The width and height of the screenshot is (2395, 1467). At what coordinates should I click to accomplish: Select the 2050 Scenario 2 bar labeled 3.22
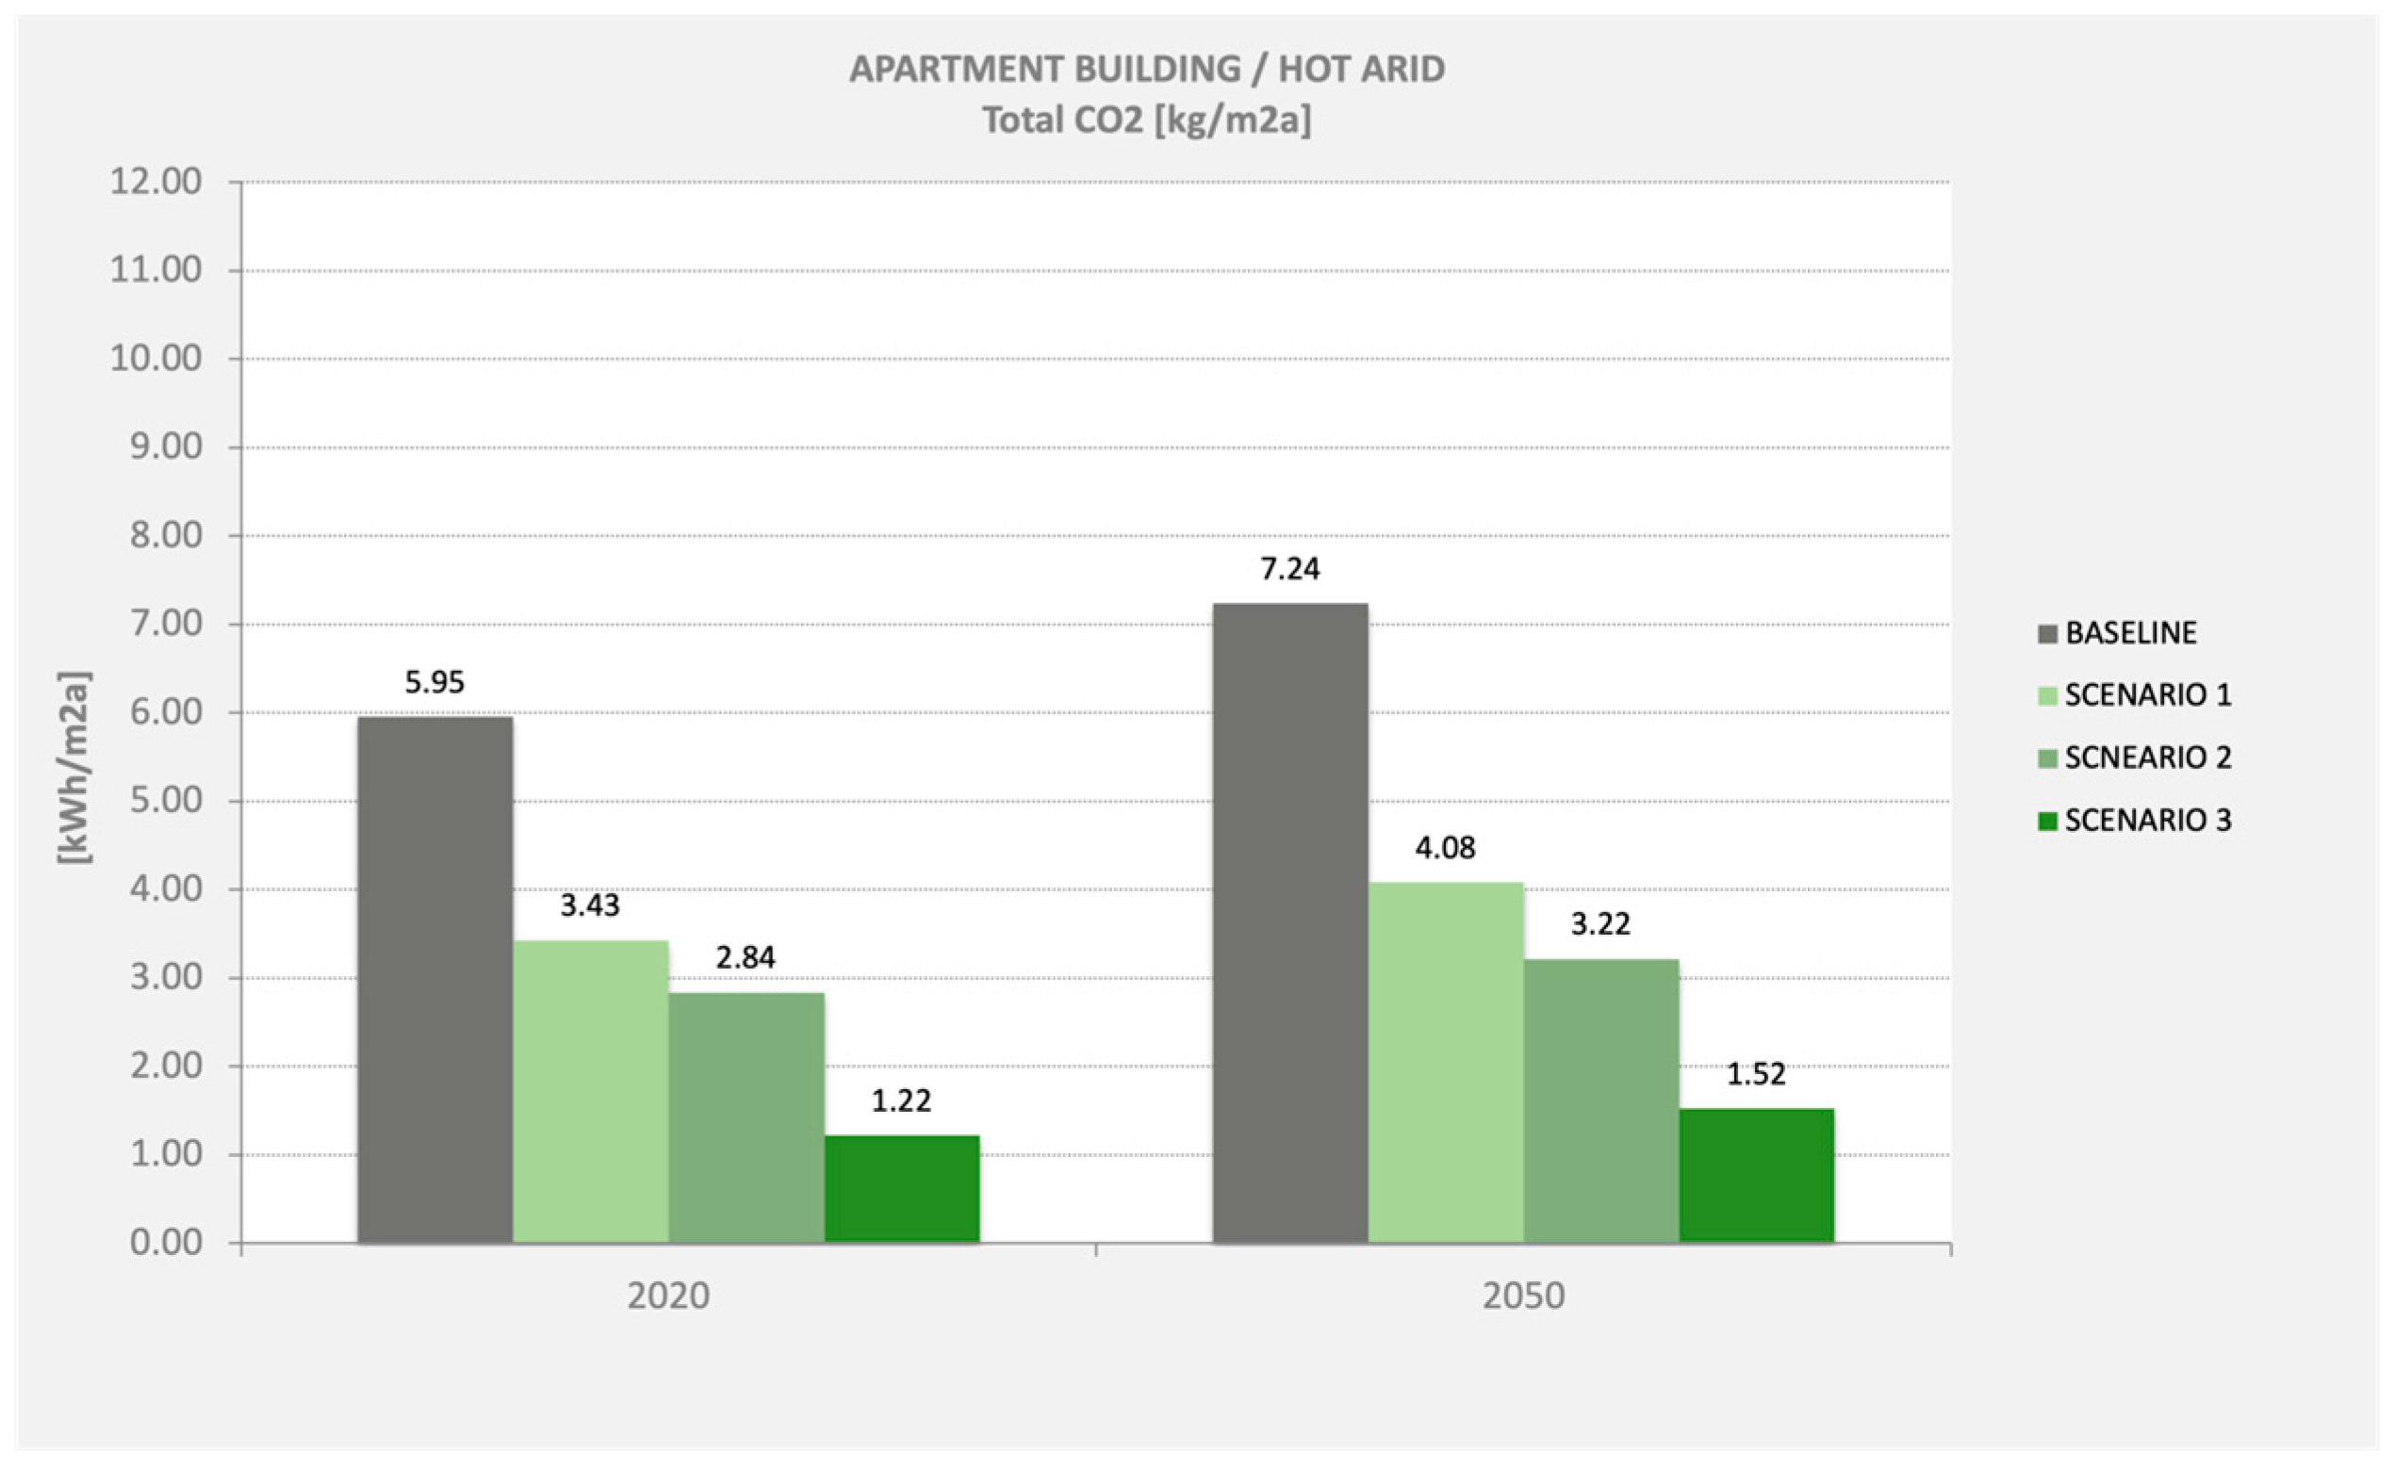[1600, 1100]
